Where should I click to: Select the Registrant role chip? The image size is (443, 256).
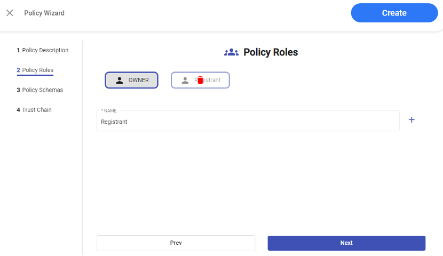pyautogui.click(x=213, y=80)
